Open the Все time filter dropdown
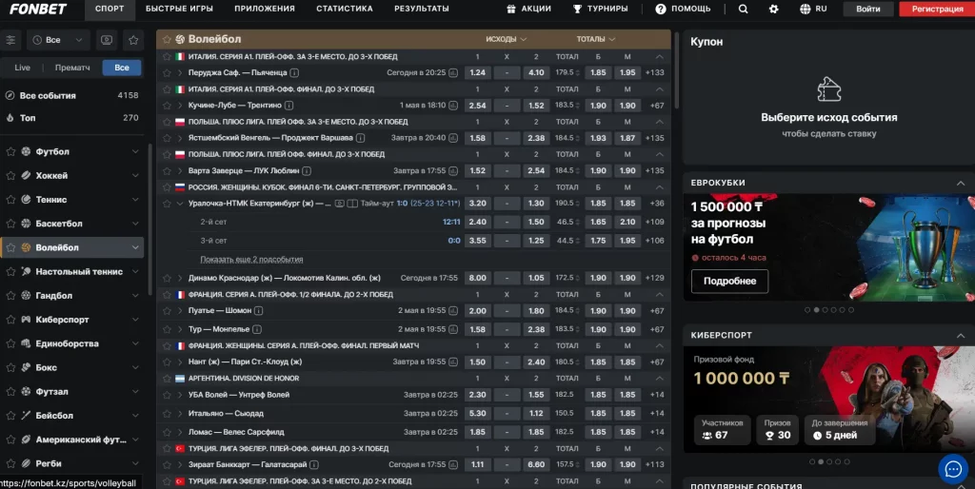This screenshot has height=489, width=975. pos(57,40)
